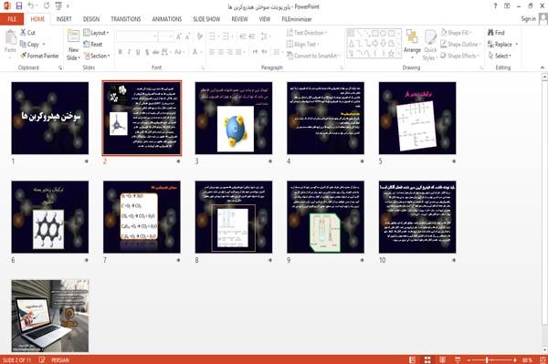This screenshot has height=364, width=548.
Task: Open the Select dropdown
Action: [500, 56]
